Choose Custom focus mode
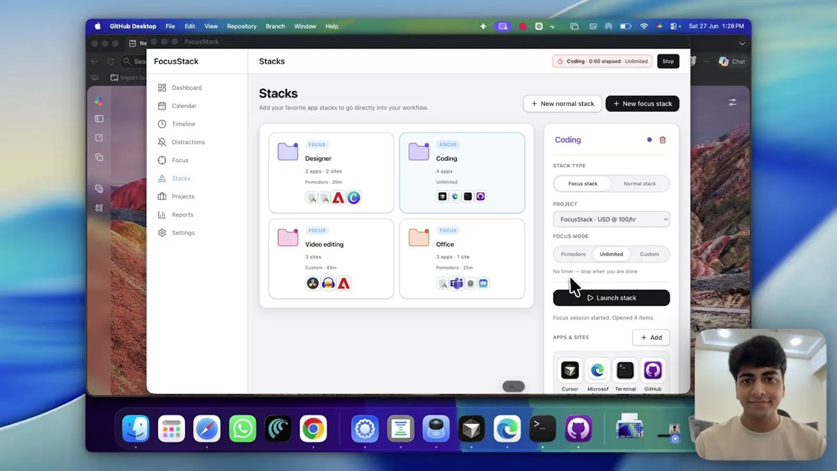Viewport: 837px width, 471px height. click(649, 254)
